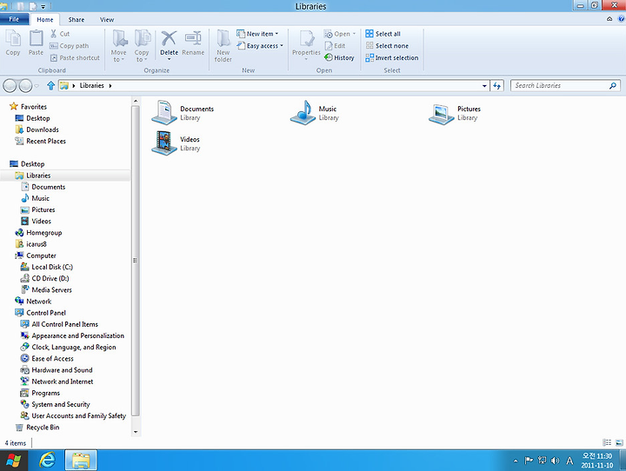Select Media Servers under Computer

(51, 289)
